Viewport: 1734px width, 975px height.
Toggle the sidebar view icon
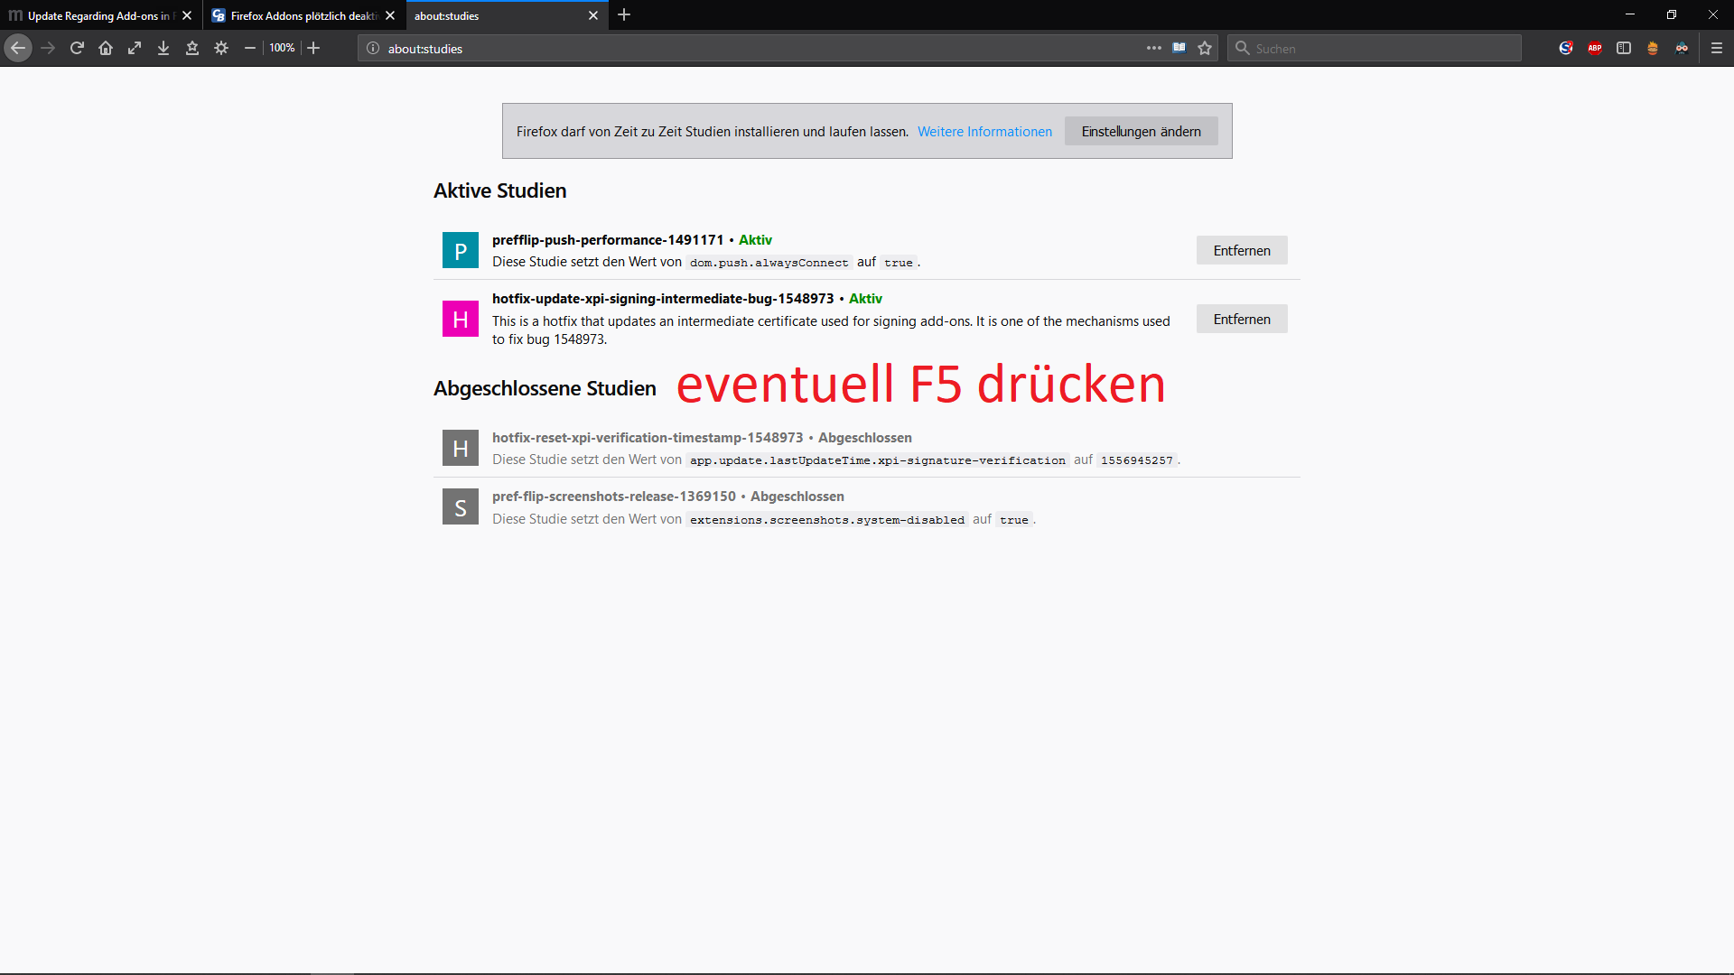point(1624,48)
